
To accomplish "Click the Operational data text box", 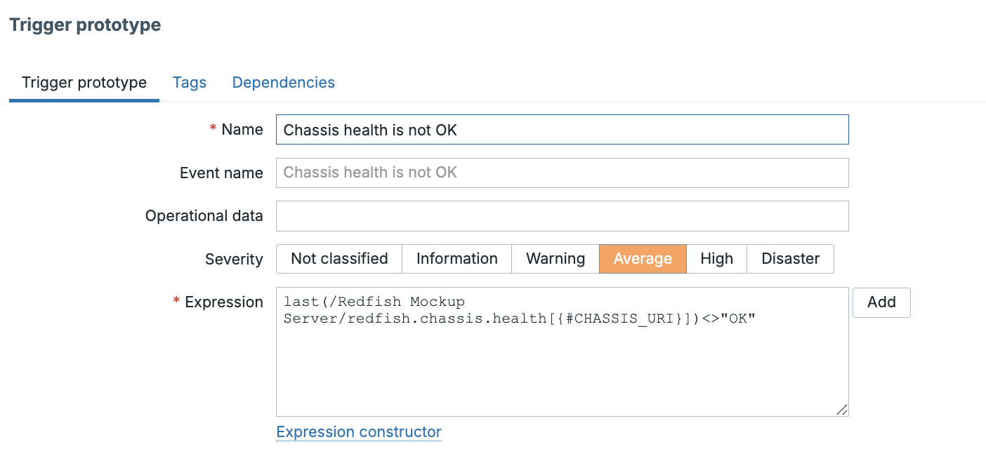I will 562,216.
